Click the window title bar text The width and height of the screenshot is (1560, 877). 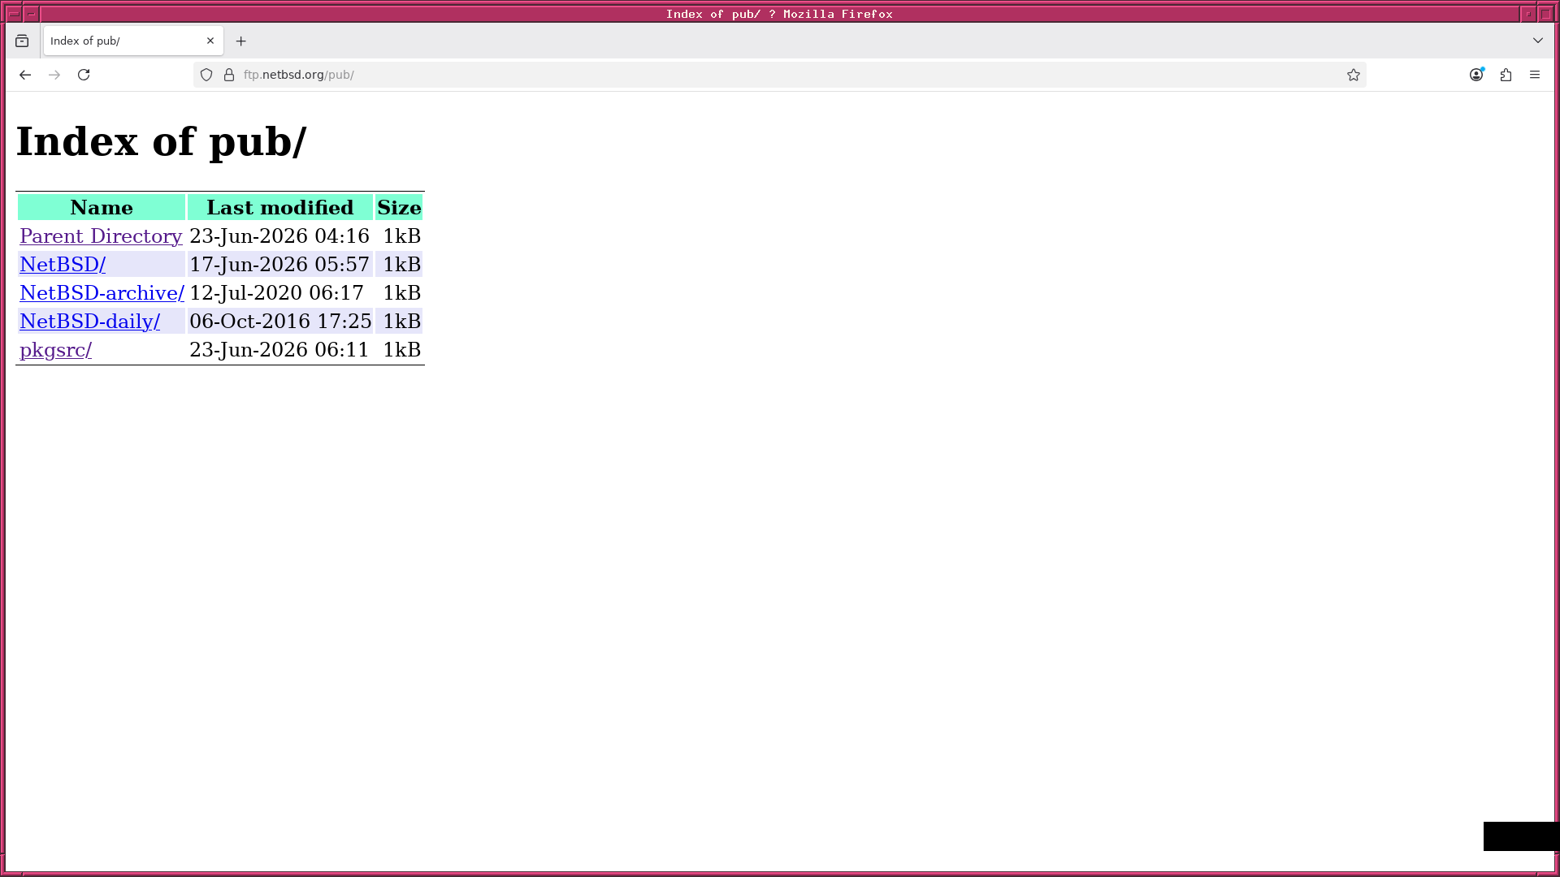tap(779, 14)
